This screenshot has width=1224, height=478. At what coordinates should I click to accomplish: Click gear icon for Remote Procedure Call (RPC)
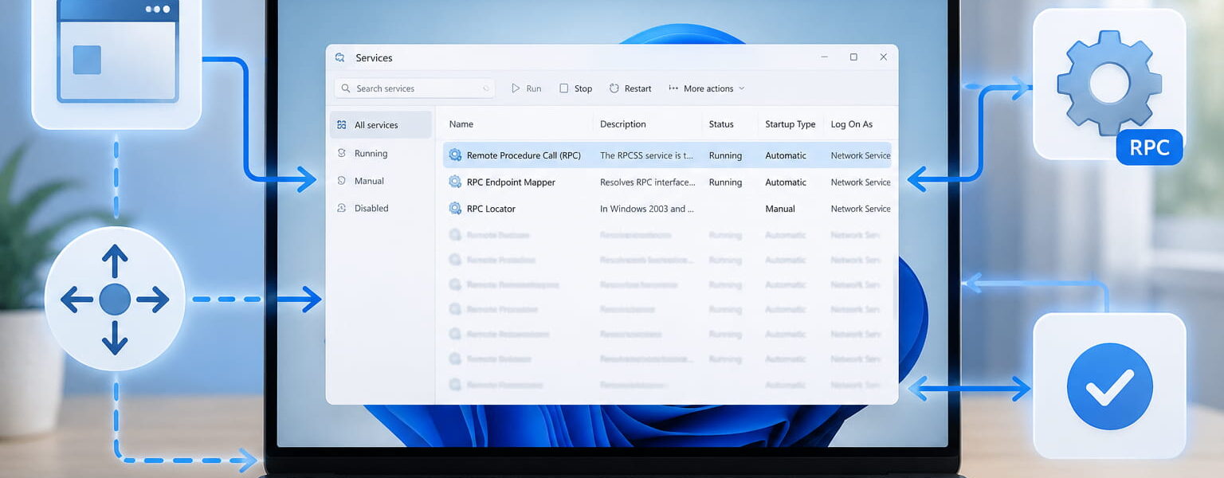coord(455,155)
